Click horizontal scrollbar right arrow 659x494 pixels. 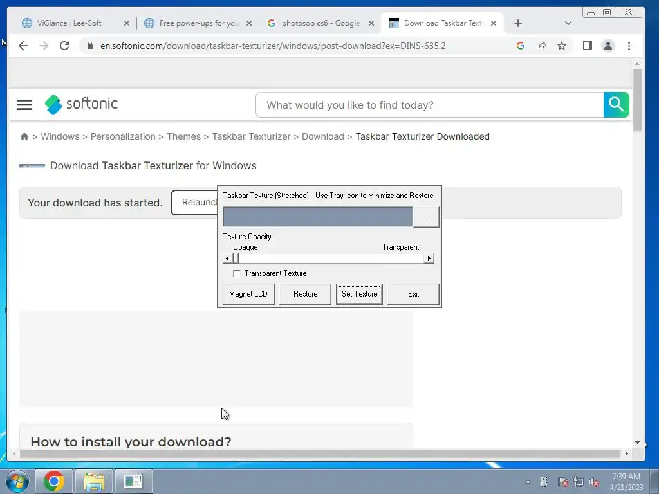pos(627,453)
